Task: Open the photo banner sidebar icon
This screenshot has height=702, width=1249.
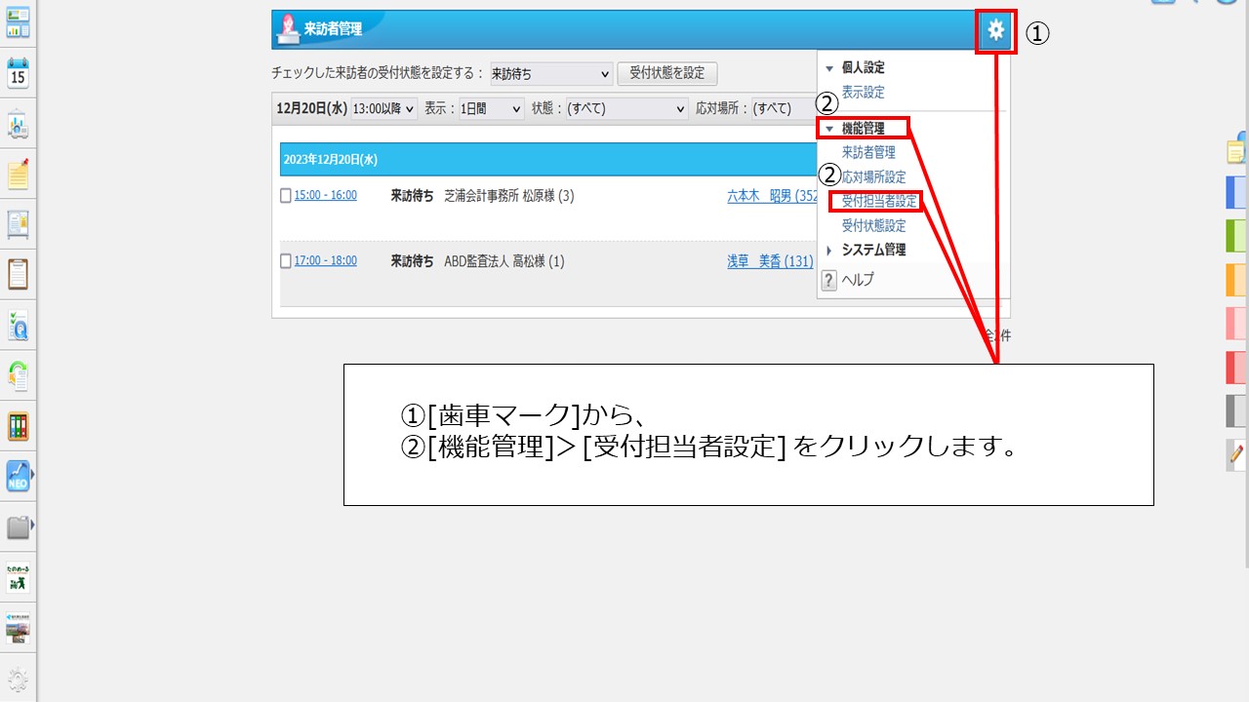Action: tap(18, 629)
